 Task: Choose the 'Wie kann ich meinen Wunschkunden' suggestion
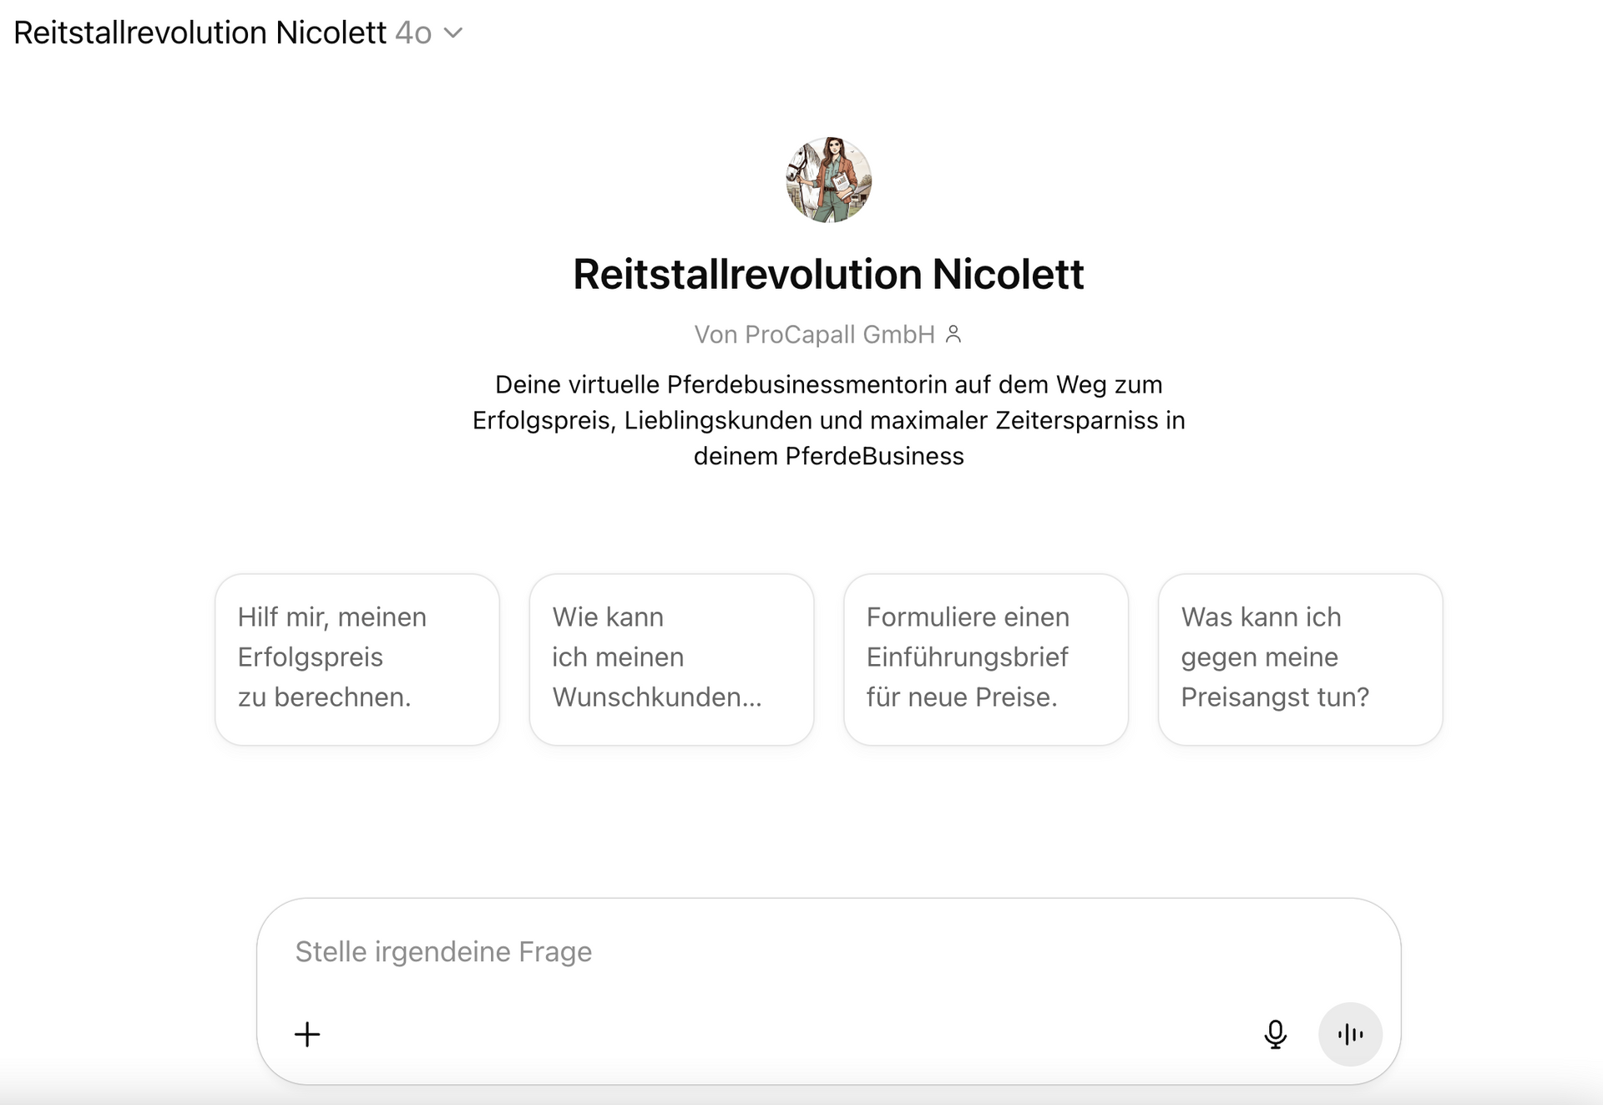(x=671, y=659)
